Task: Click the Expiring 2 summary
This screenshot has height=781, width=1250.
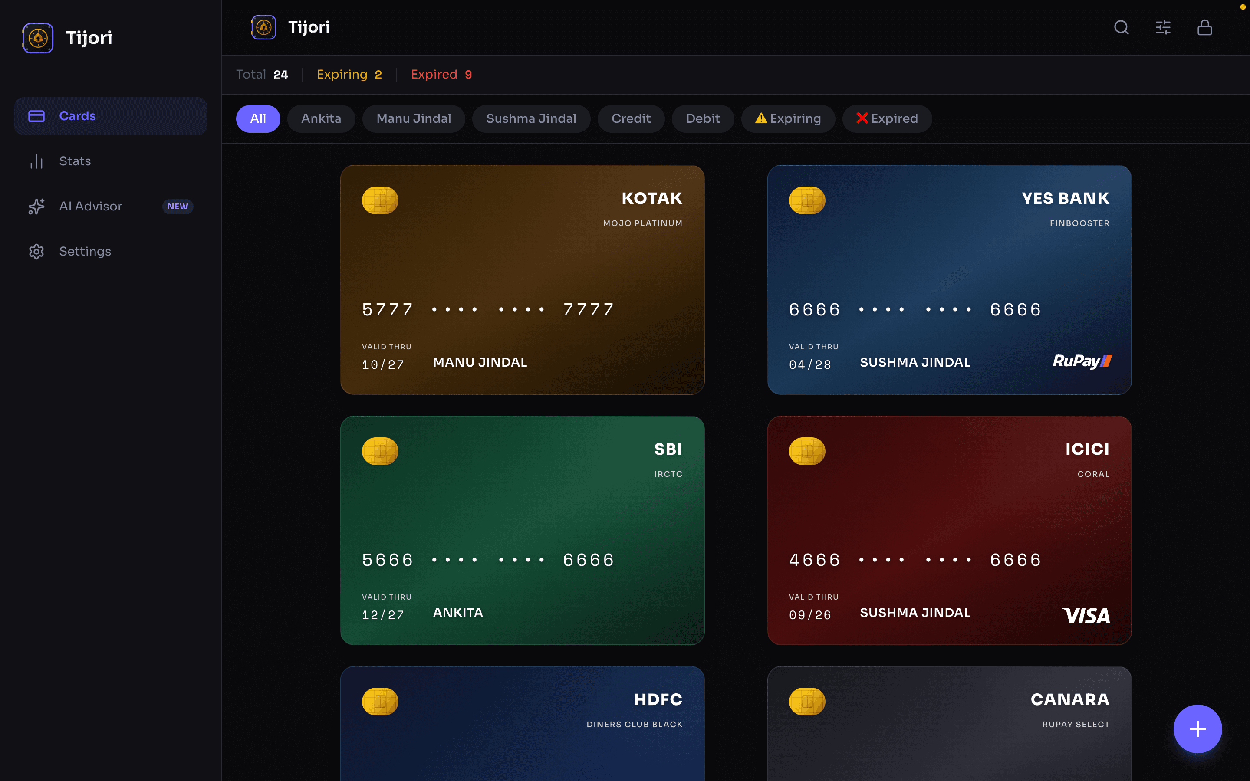Action: [x=349, y=74]
